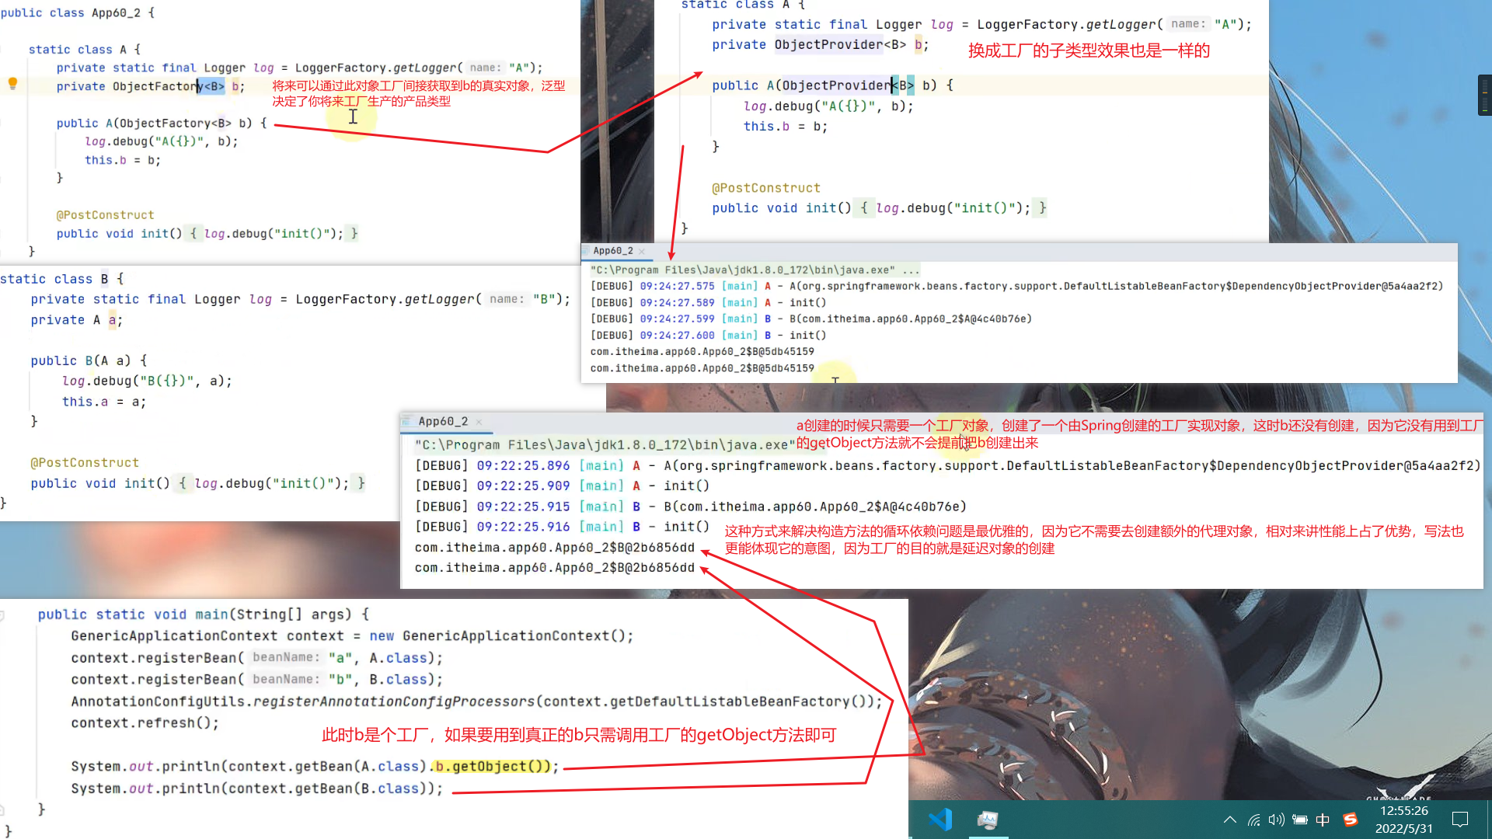Expand the hidden system tray icons
Screen dimensions: 1492x839
pyautogui.click(x=1230, y=820)
